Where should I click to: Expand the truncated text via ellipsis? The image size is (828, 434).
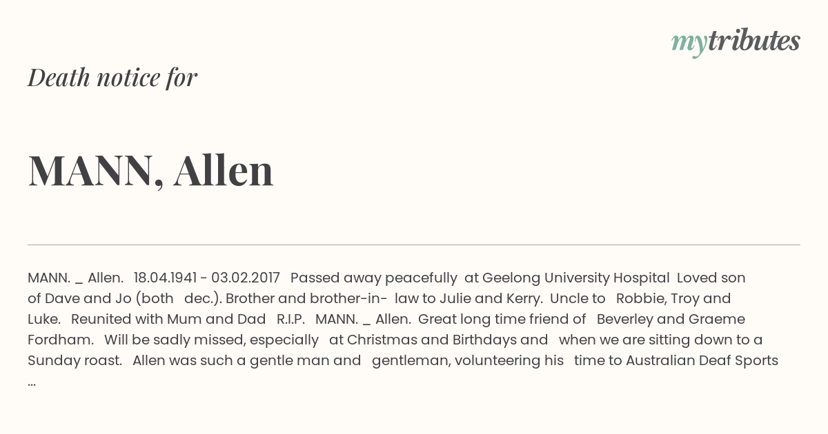[x=32, y=382]
